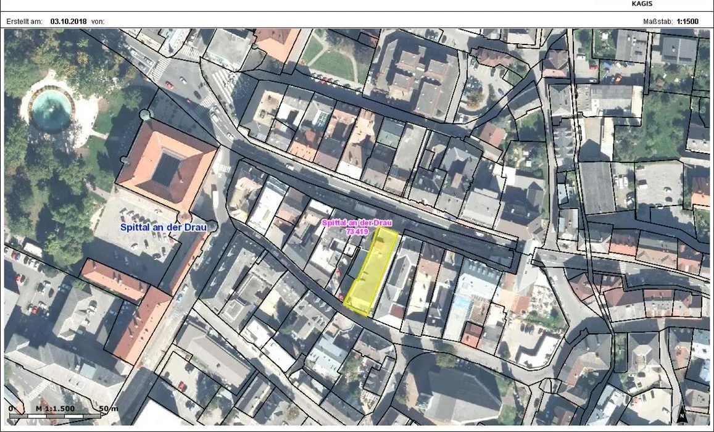Click the '50 m' scale bar end label
This screenshot has height=432, width=714.
(x=109, y=409)
